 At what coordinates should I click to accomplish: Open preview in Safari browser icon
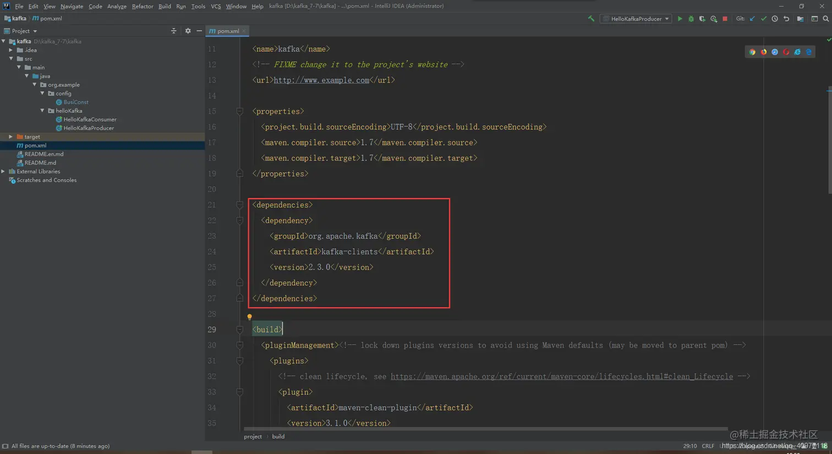point(775,52)
